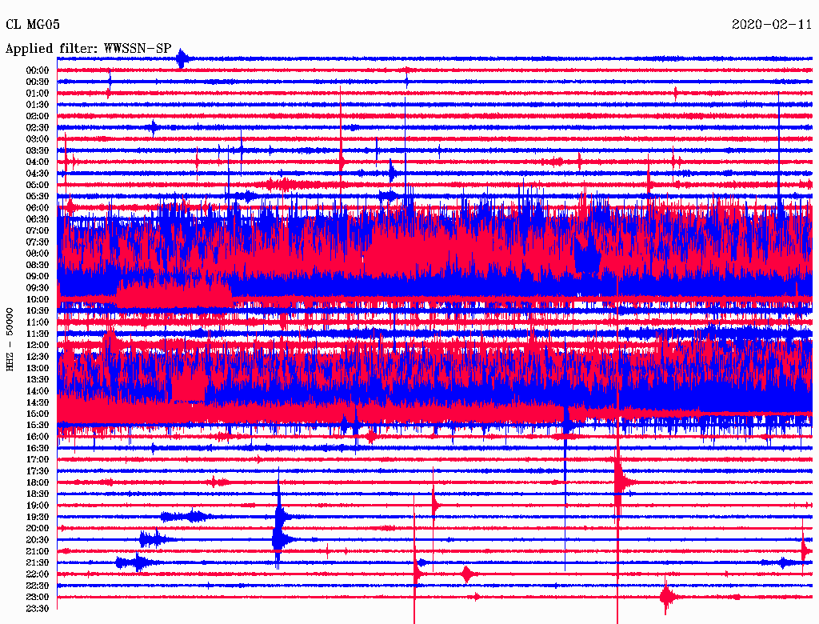This screenshot has width=819, height=624.
Task: Click the 08:00 time label
Action: click(x=38, y=254)
